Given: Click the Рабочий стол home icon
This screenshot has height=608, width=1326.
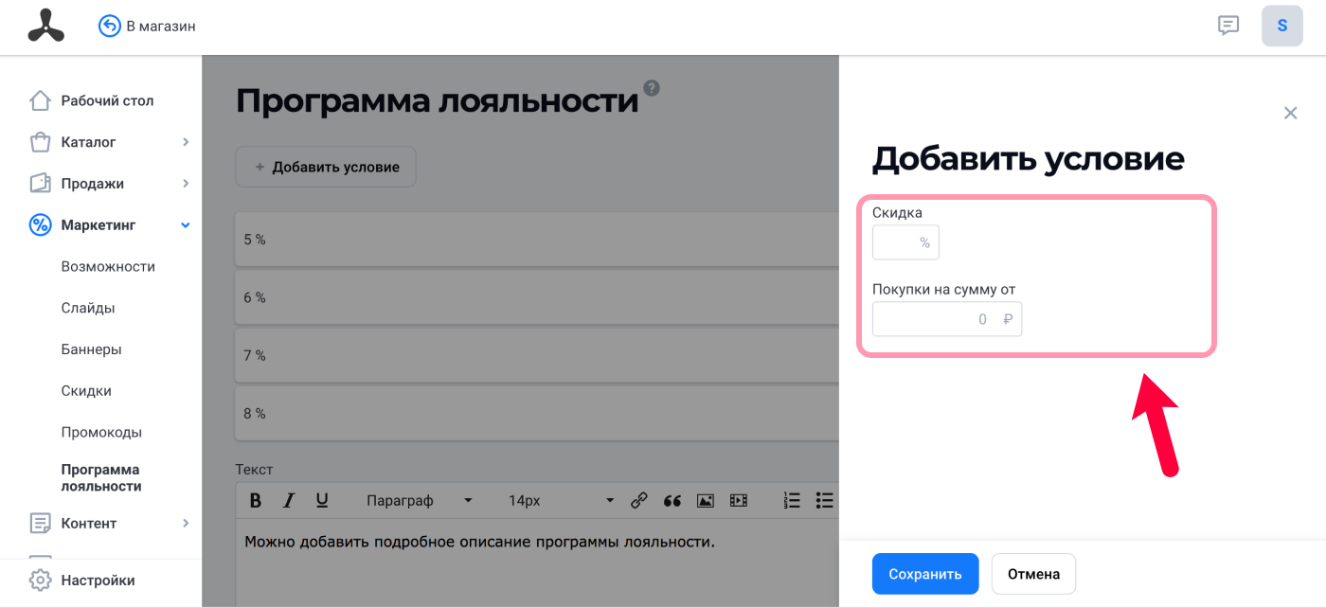Looking at the screenshot, I should 40,100.
